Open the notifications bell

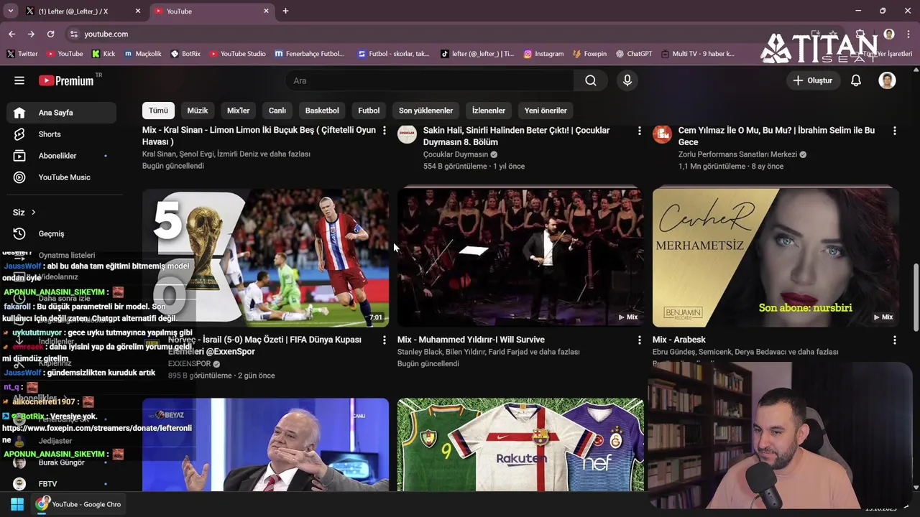point(856,80)
